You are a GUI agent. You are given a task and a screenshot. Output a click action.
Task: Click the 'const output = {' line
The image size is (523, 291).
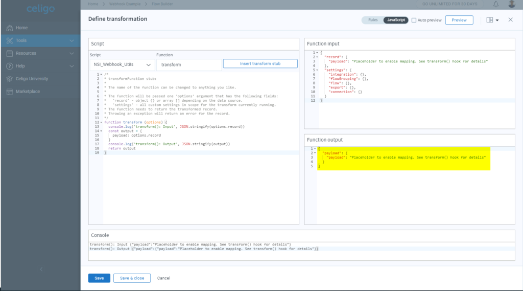click(125, 131)
